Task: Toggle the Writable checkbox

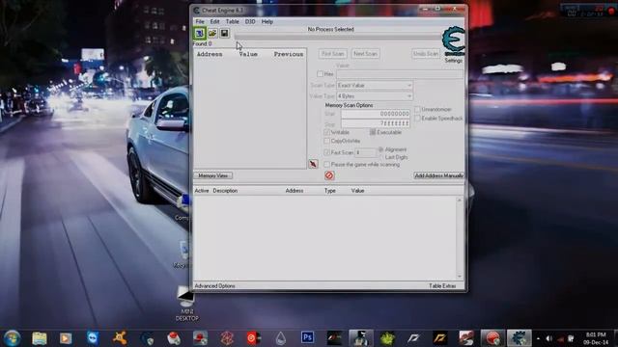Action: [x=326, y=132]
